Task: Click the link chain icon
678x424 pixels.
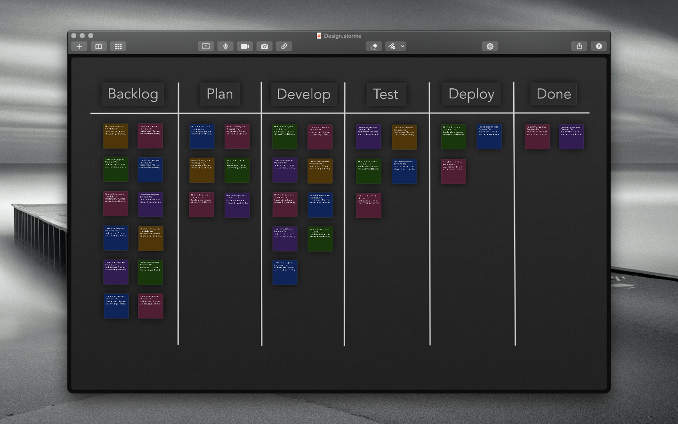Action: tap(284, 46)
